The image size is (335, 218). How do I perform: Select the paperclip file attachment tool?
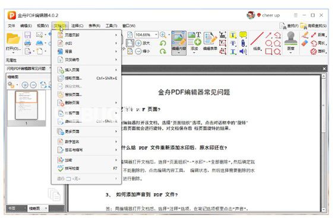coord(243,43)
